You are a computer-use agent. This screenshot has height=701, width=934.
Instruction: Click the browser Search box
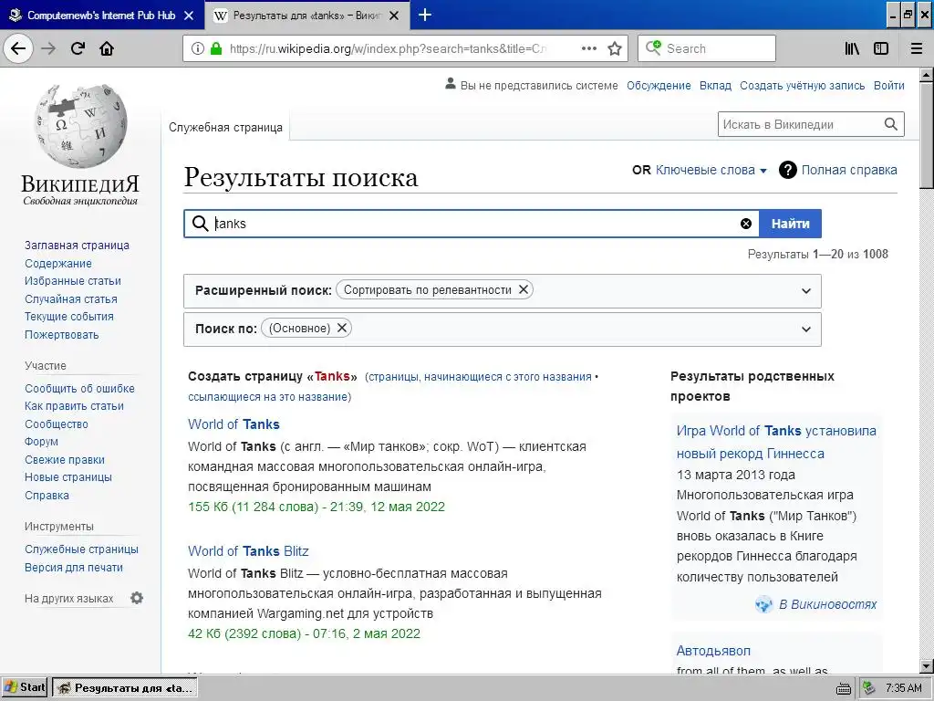pyautogui.click(x=707, y=48)
